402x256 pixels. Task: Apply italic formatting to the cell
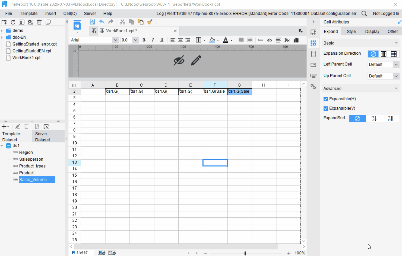(153, 40)
